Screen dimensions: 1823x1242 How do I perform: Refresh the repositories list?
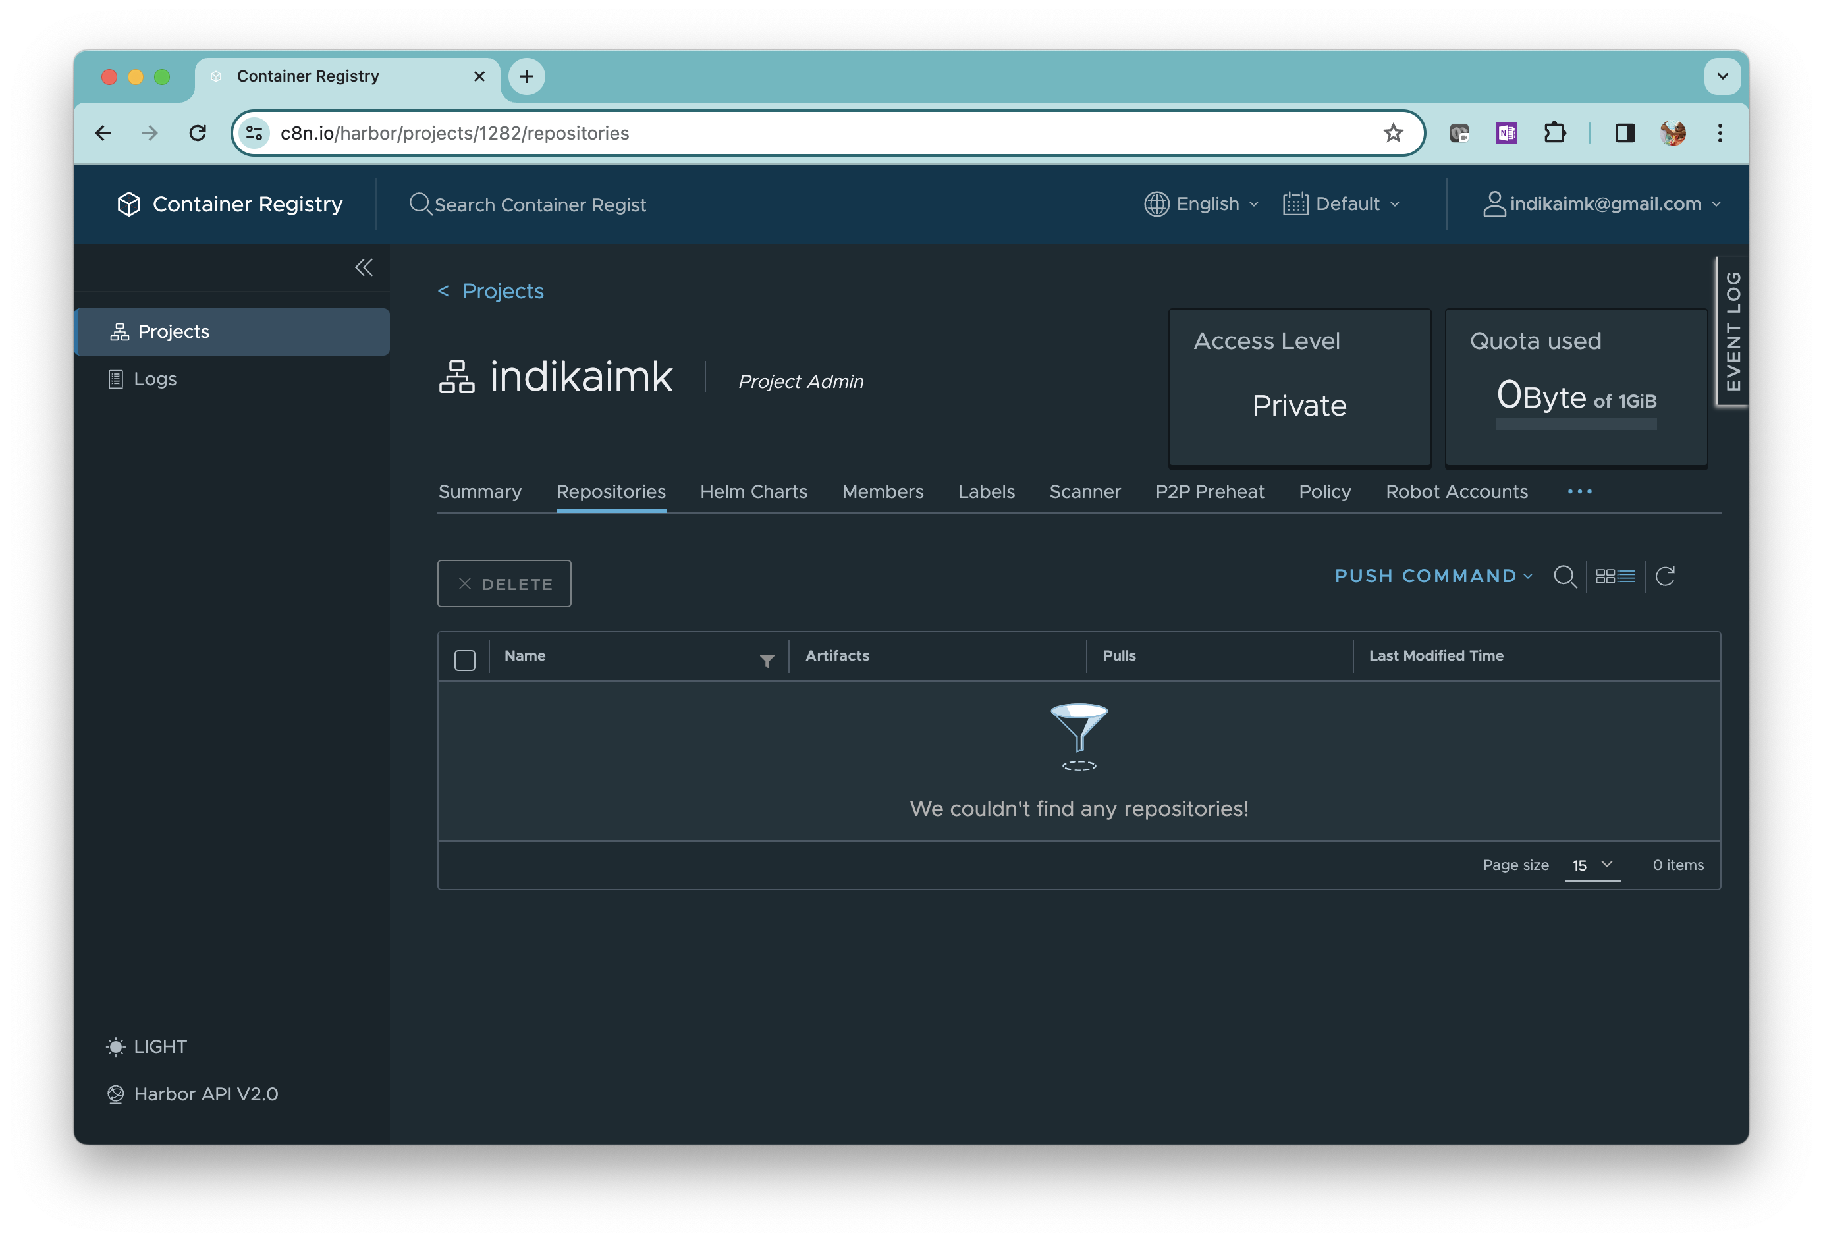point(1664,577)
